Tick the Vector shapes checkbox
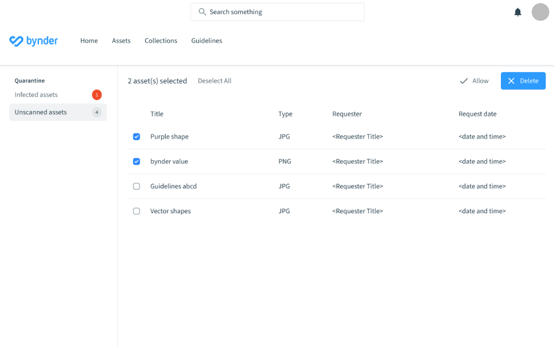Screen dimensions: 554x347 [x=136, y=211]
